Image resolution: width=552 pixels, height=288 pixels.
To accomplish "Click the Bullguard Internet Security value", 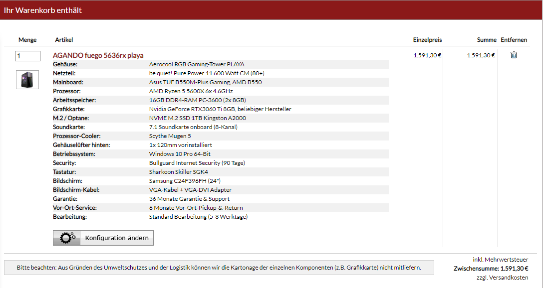I will point(197,163).
